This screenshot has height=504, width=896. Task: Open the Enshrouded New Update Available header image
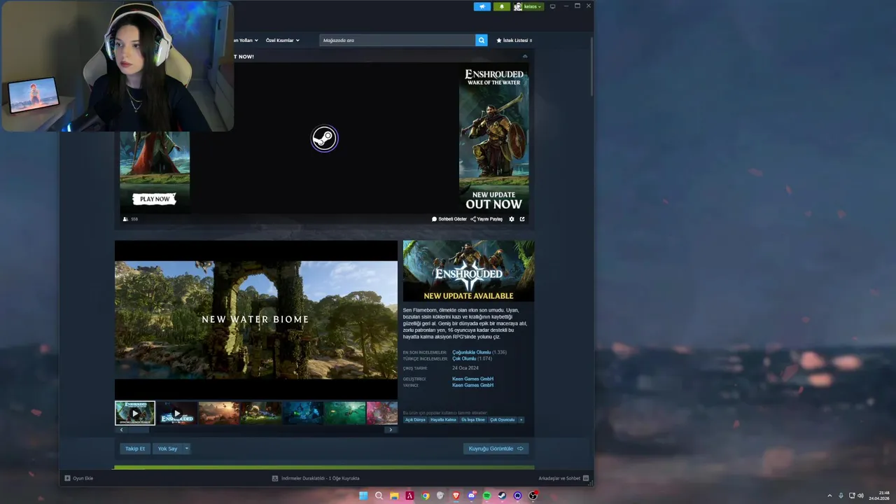pos(468,271)
